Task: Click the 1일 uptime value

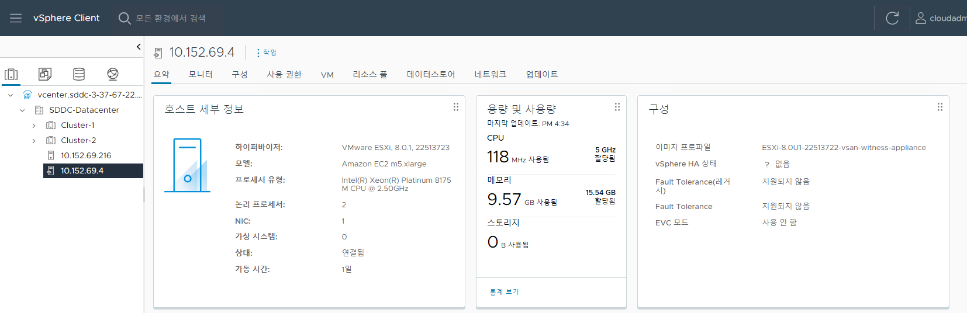Action: click(347, 269)
